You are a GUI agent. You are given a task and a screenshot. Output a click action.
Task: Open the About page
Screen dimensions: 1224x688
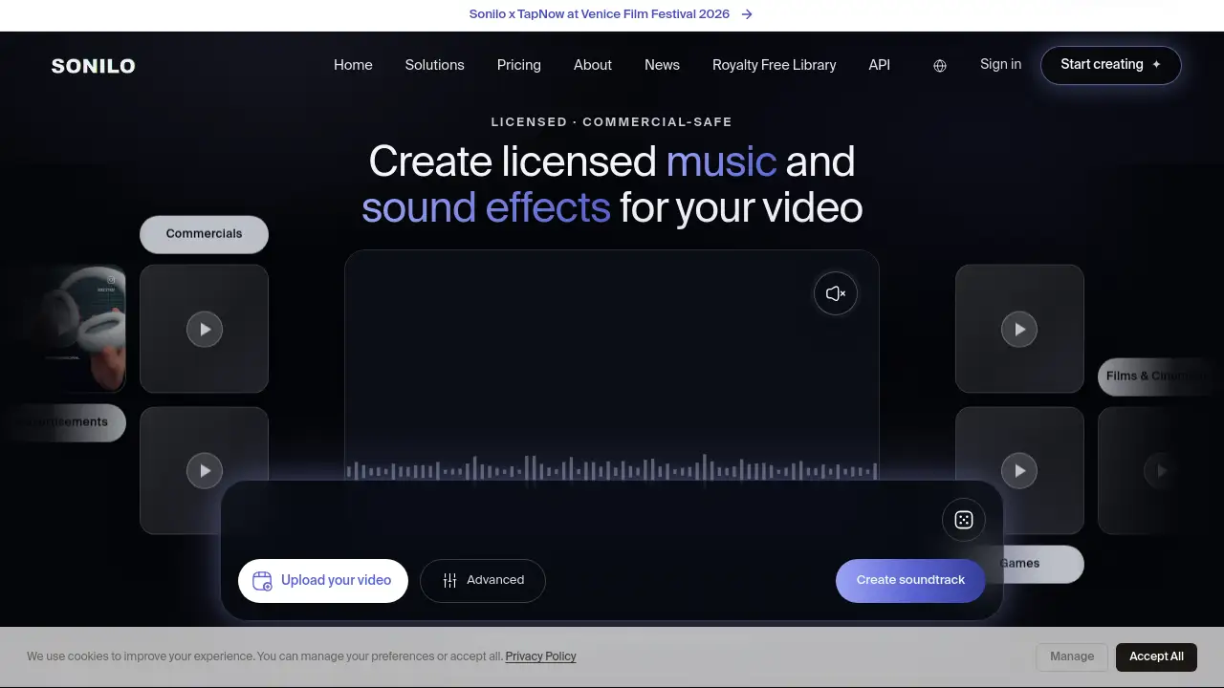coord(593,65)
